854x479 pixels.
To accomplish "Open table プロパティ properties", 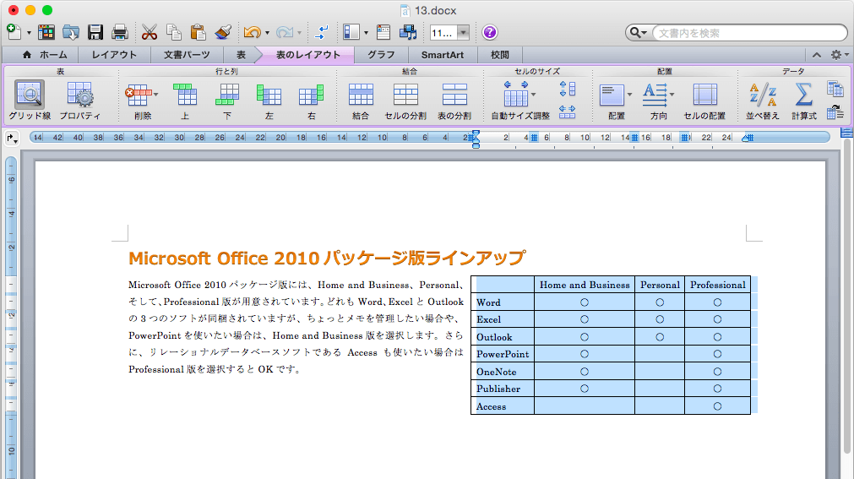I will tap(80, 101).
